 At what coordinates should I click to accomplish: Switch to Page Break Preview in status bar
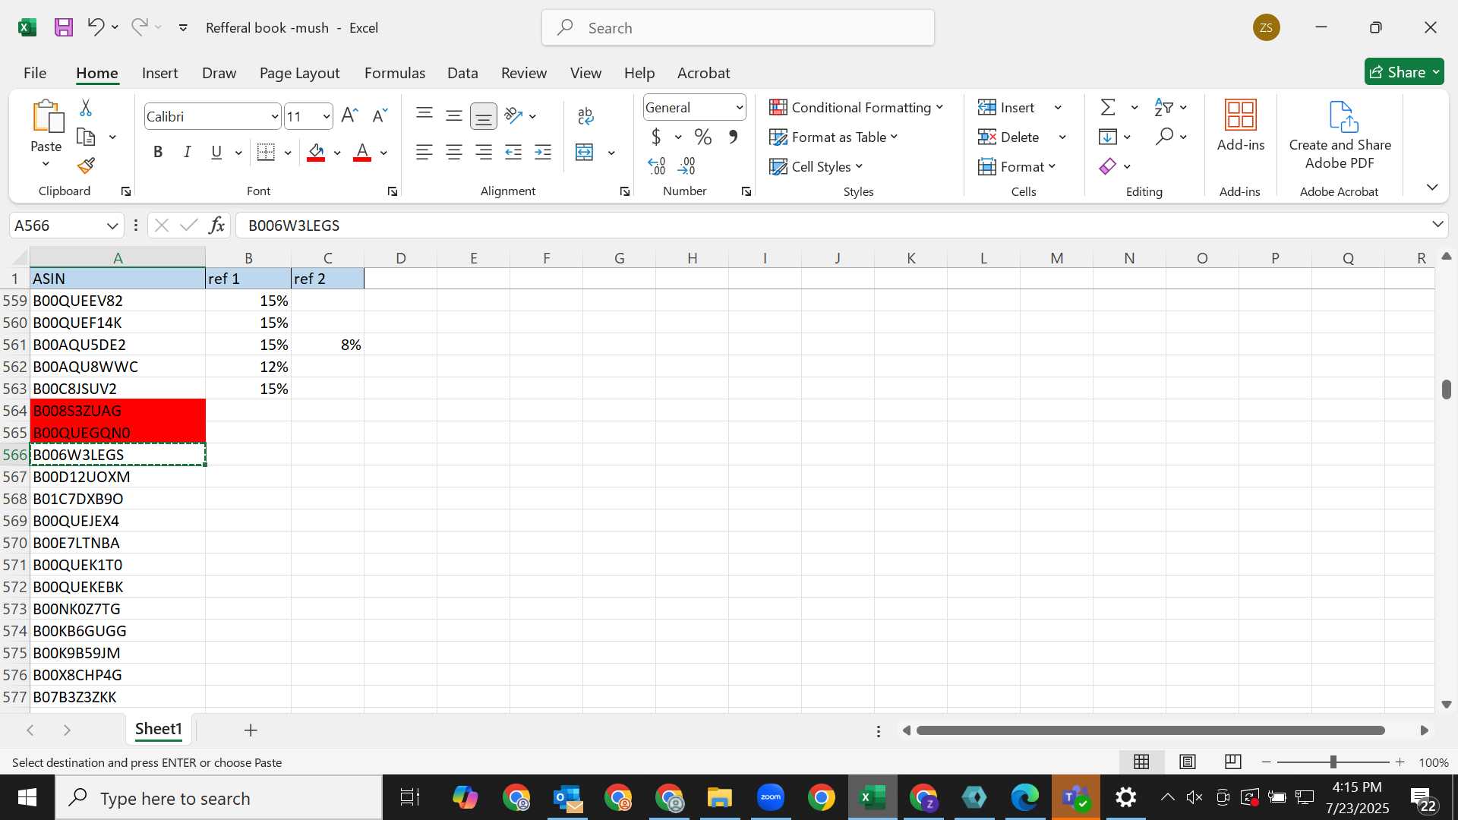click(1233, 762)
